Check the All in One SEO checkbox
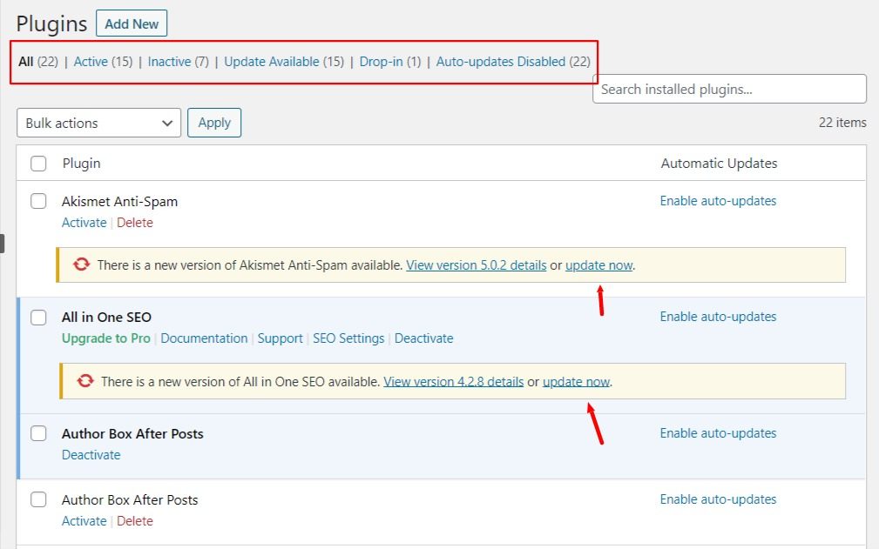This screenshot has height=549, width=879. click(38, 318)
